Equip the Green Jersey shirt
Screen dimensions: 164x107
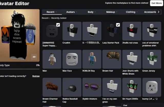(152, 59)
